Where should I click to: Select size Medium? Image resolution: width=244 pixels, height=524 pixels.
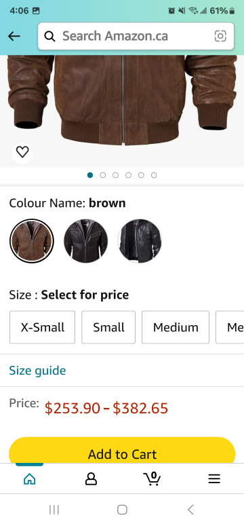point(176,327)
